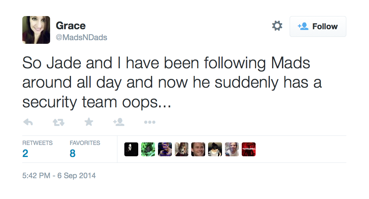Viewport: 369px width, 199px height.
Task: Open the @MadsNDads handle link
Action: (x=81, y=38)
